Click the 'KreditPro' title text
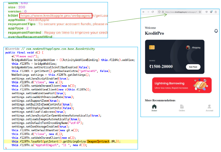This screenshot has width=221, height=152. coord(154,33)
